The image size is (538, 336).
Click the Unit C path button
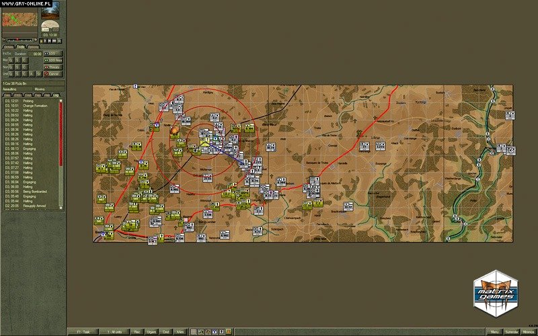24,74
